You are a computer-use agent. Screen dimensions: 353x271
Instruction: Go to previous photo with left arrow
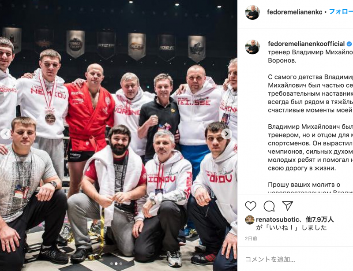tap(6, 134)
